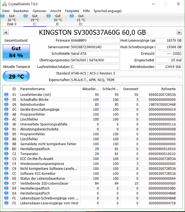
Task: Select Nicht korrigierbare Software-Lesefe... row
Action: click(90, 169)
